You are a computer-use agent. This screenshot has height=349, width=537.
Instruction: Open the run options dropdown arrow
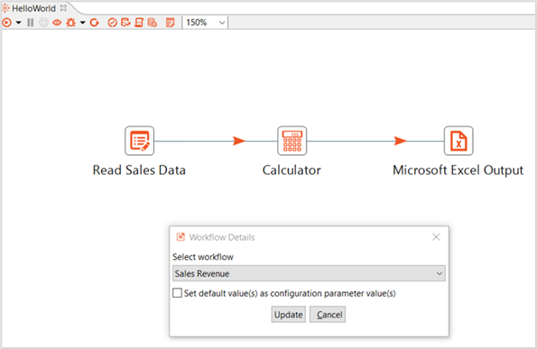click(x=18, y=23)
